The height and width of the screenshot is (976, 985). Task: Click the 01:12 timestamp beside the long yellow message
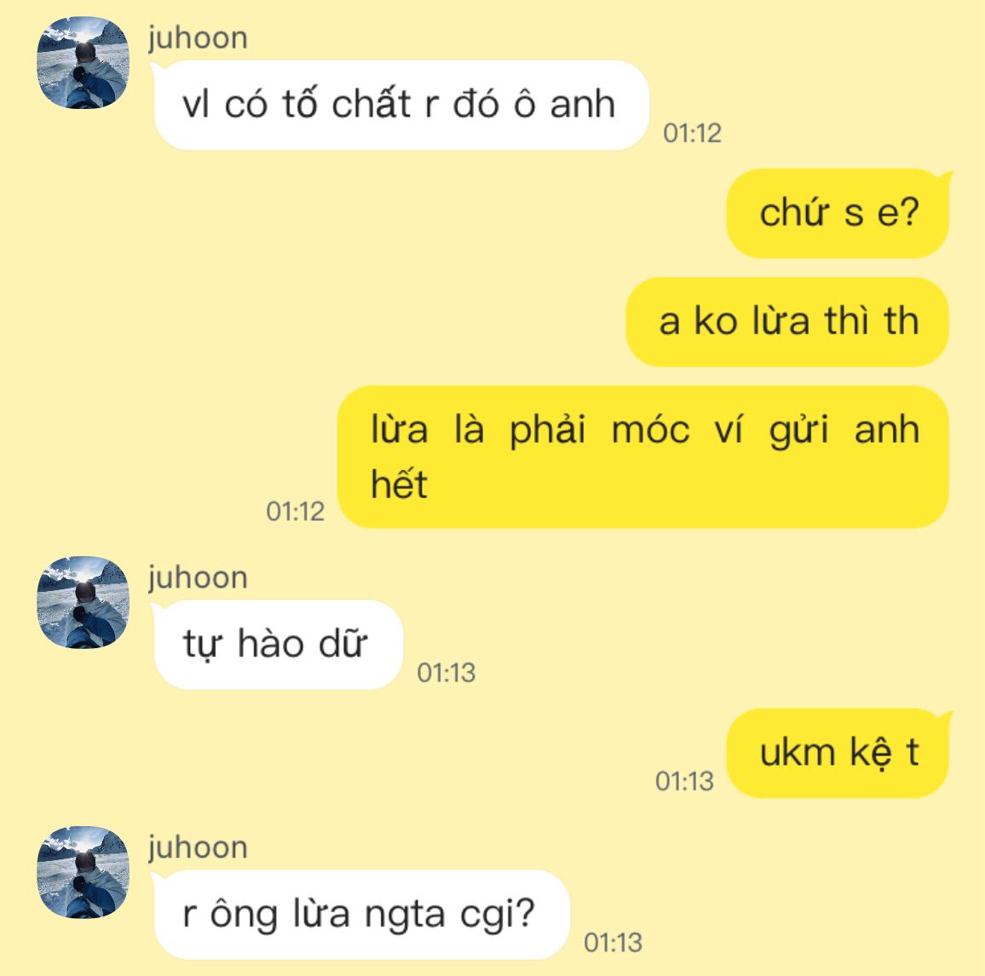coord(296,511)
